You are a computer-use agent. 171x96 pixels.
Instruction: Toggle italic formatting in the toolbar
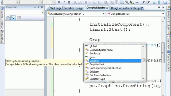coord(64,2)
